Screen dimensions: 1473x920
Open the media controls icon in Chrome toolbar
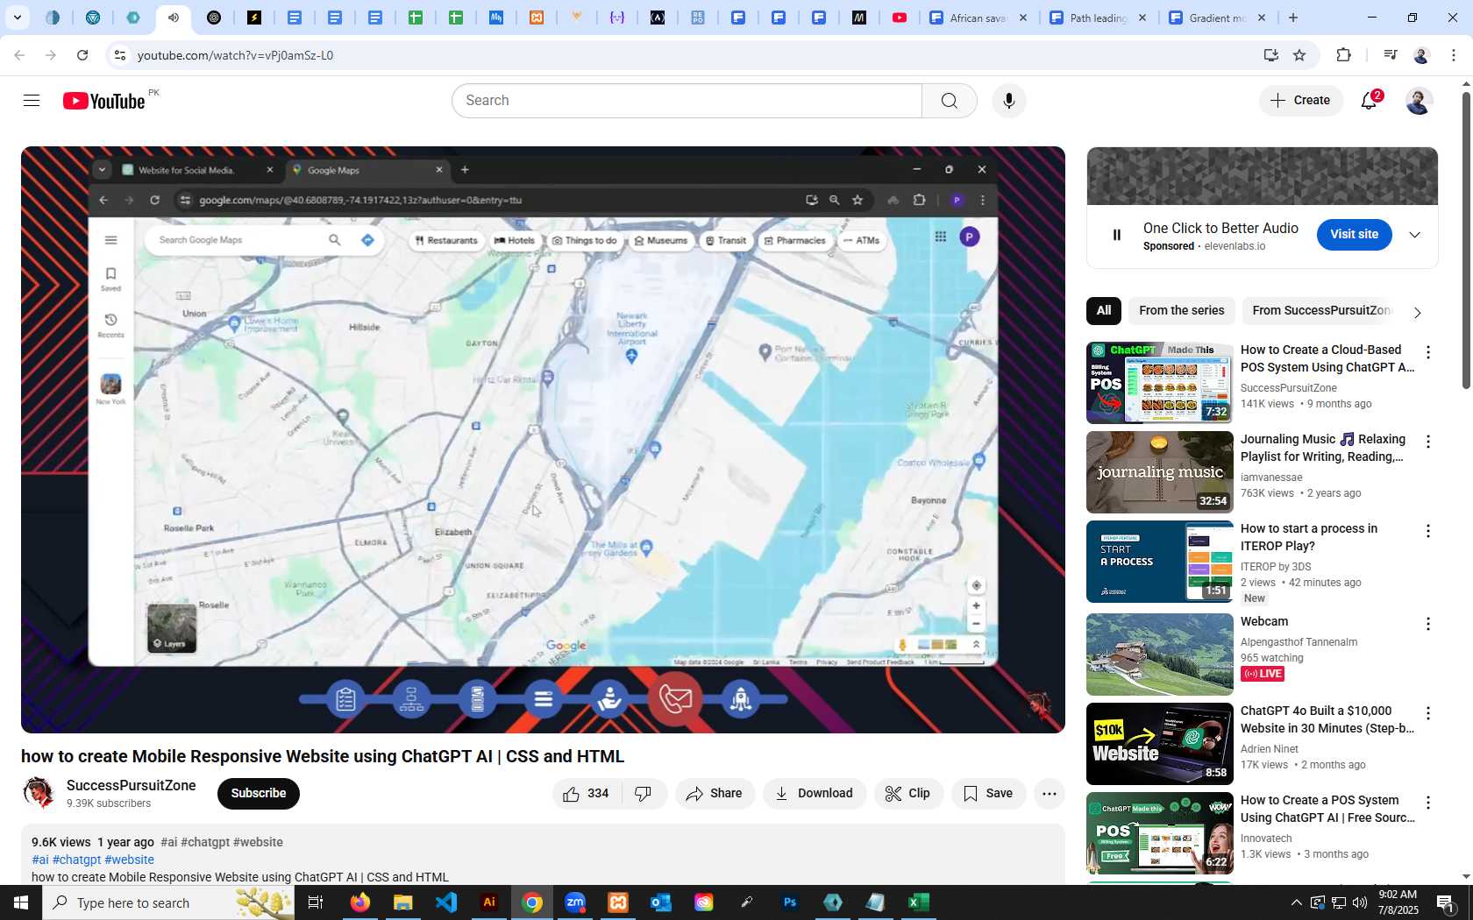(1390, 55)
